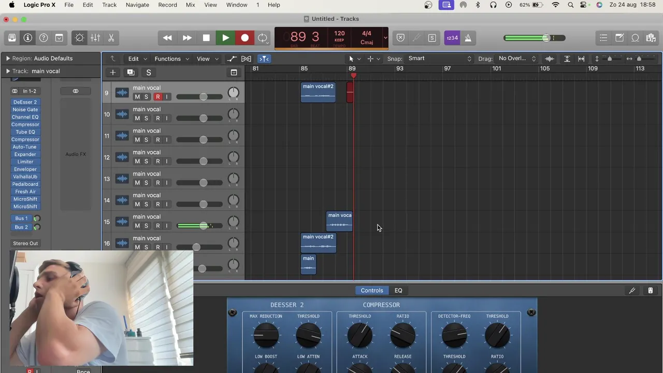Open the tracks View dropdown menu
663x373 pixels.
(208, 59)
